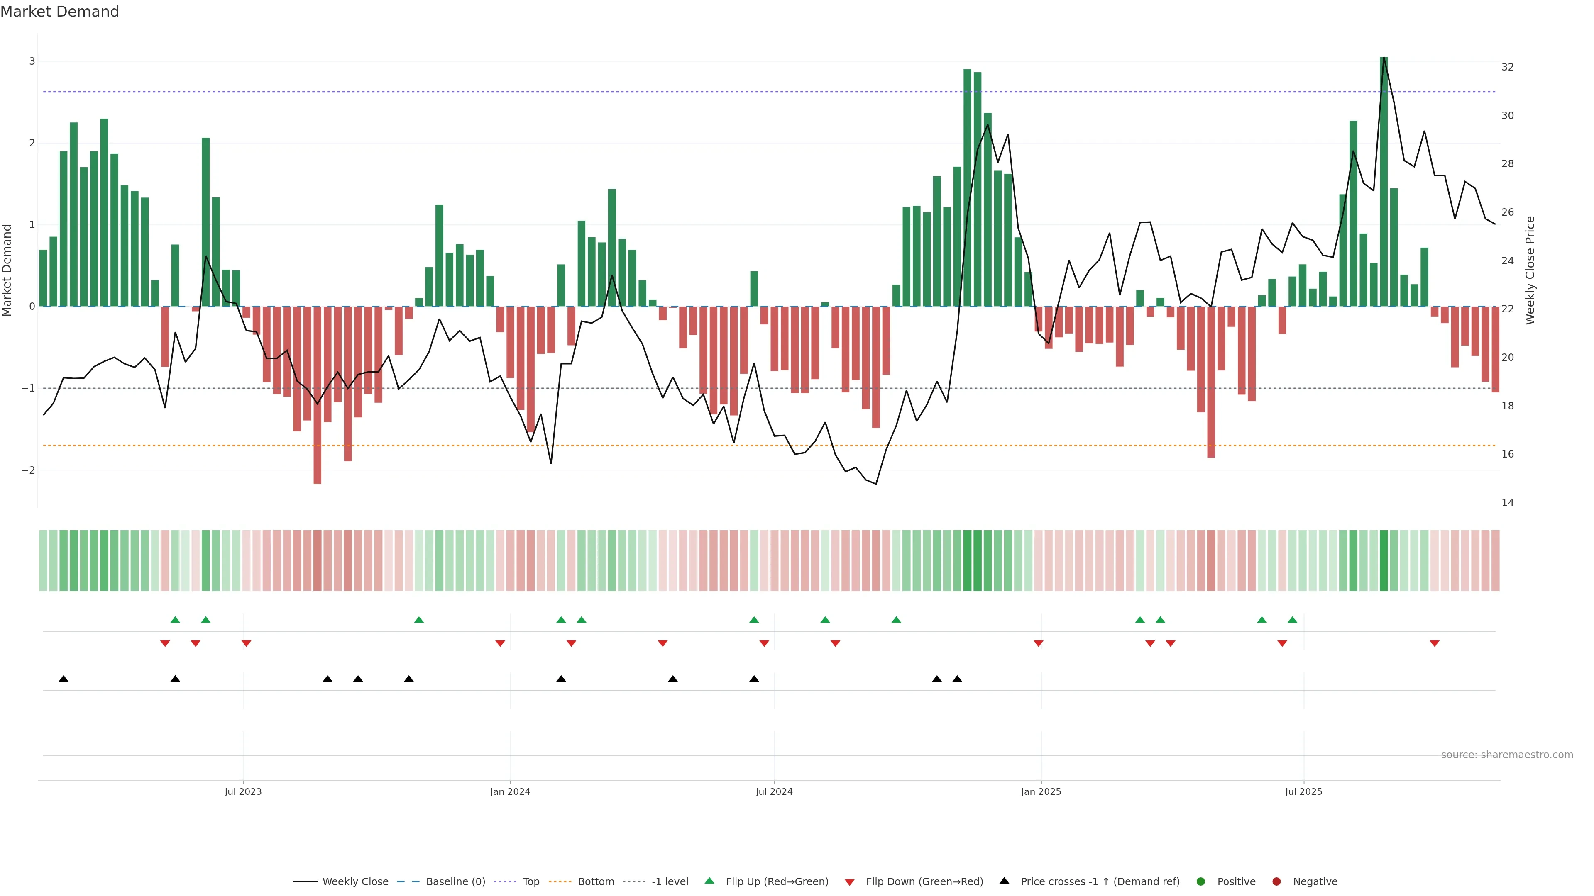Click the Jan 2024 axis label
Screen dimensions: 1594x896
point(510,791)
